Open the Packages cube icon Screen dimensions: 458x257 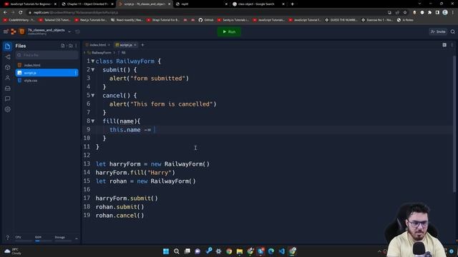coord(8,67)
